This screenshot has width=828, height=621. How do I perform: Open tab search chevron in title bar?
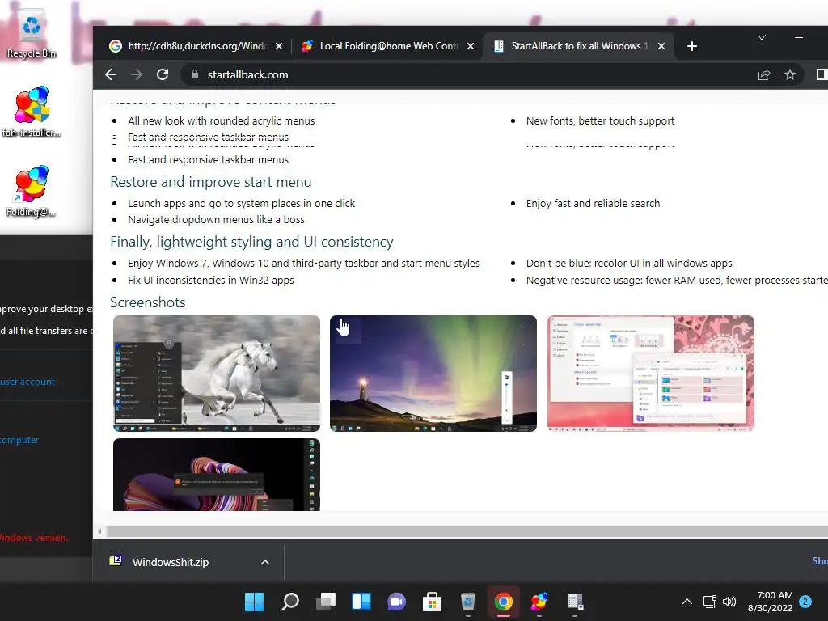tap(762, 37)
